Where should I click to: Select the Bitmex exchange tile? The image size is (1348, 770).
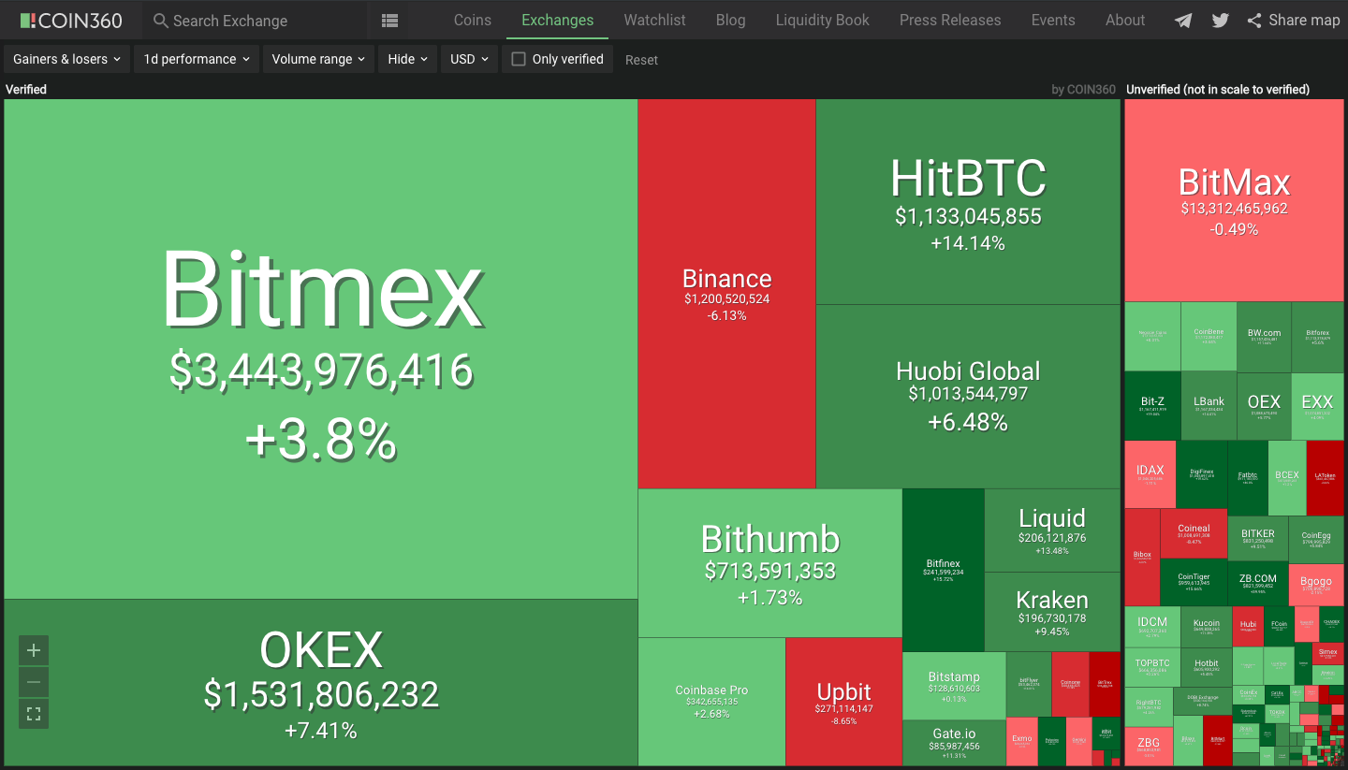coord(321,349)
